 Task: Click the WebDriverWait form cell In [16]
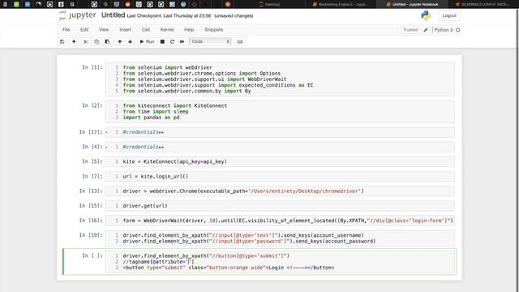[x=280, y=221]
